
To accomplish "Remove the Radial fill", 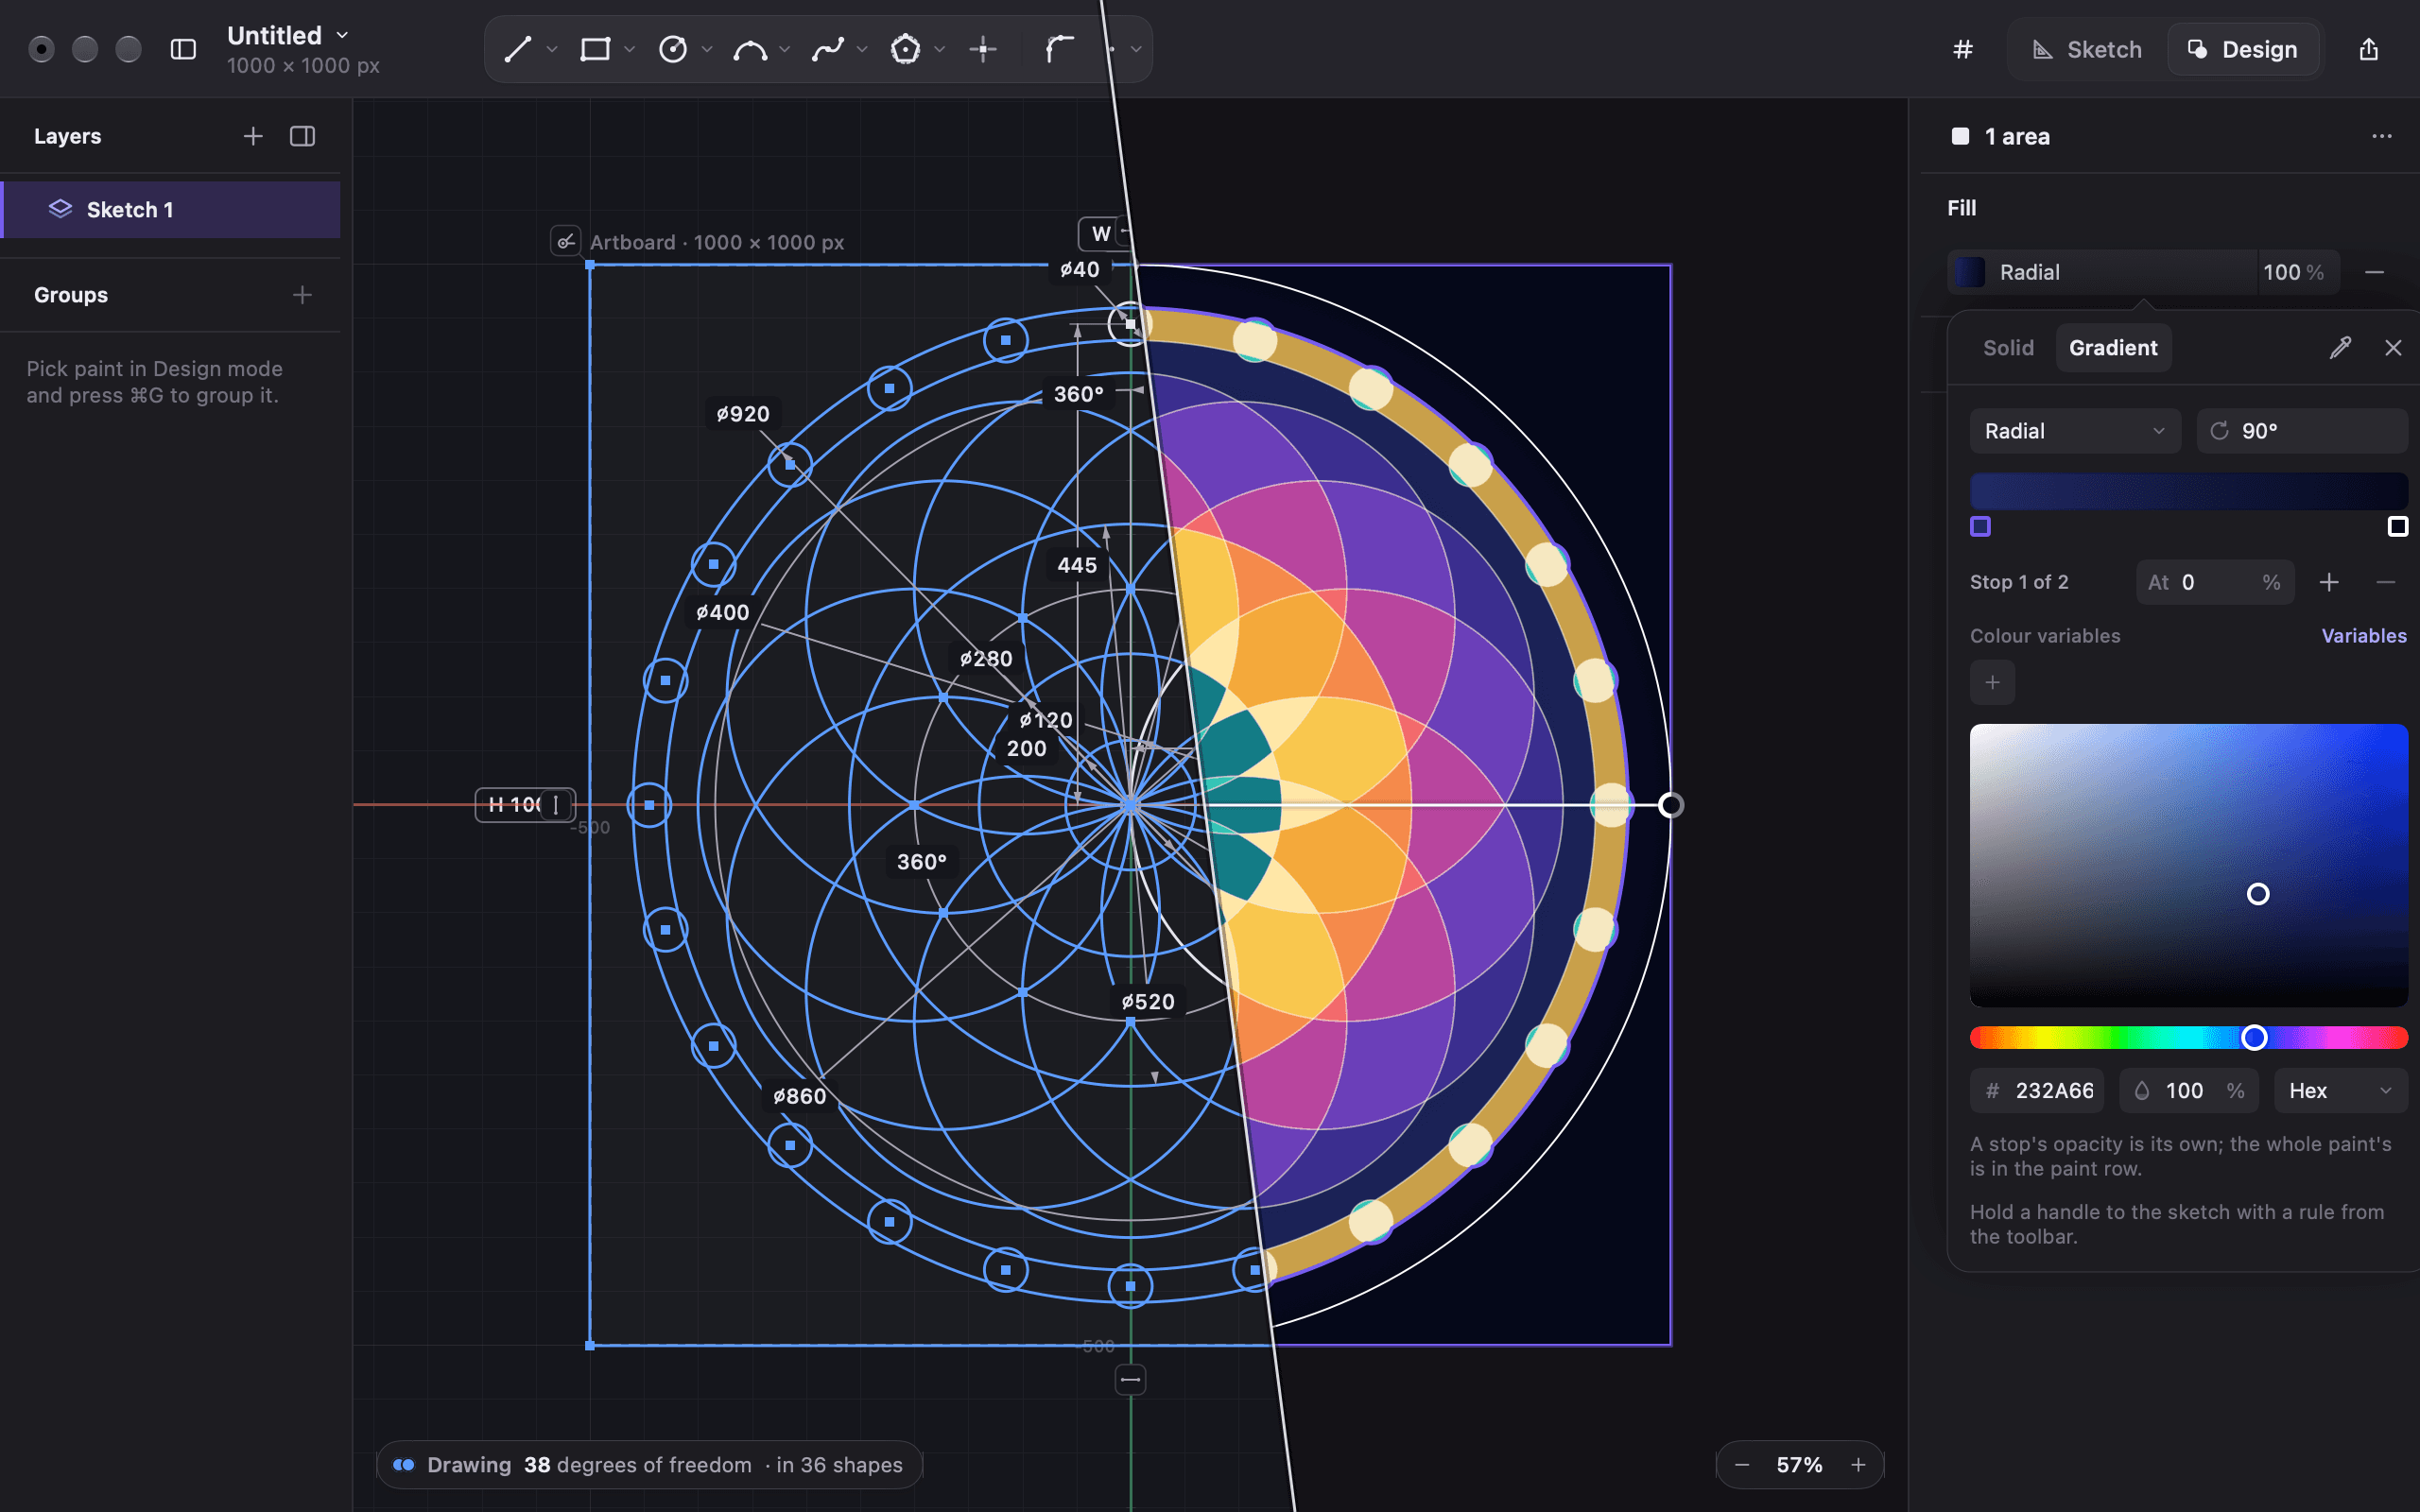I will tap(2374, 272).
